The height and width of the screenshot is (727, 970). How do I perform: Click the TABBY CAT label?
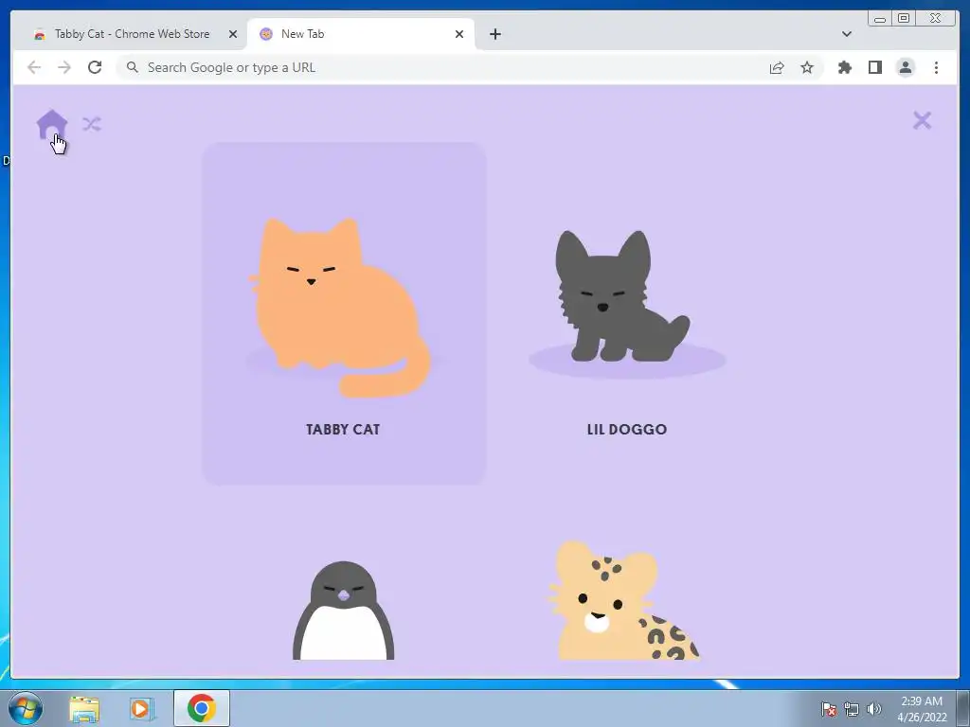[343, 430]
